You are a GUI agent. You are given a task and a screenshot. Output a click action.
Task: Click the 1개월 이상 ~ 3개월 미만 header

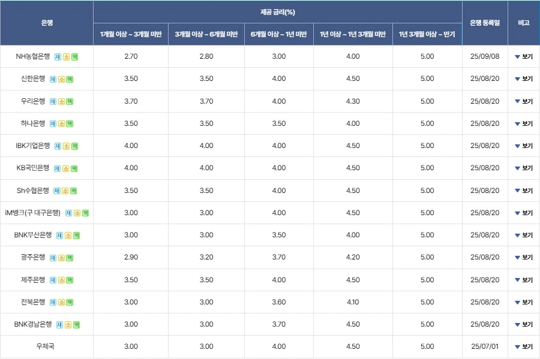pyautogui.click(x=131, y=34)
